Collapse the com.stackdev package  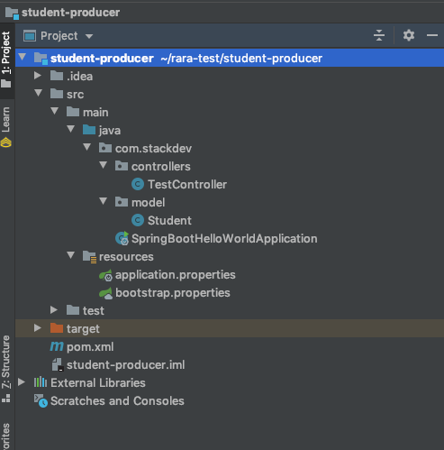87,147
